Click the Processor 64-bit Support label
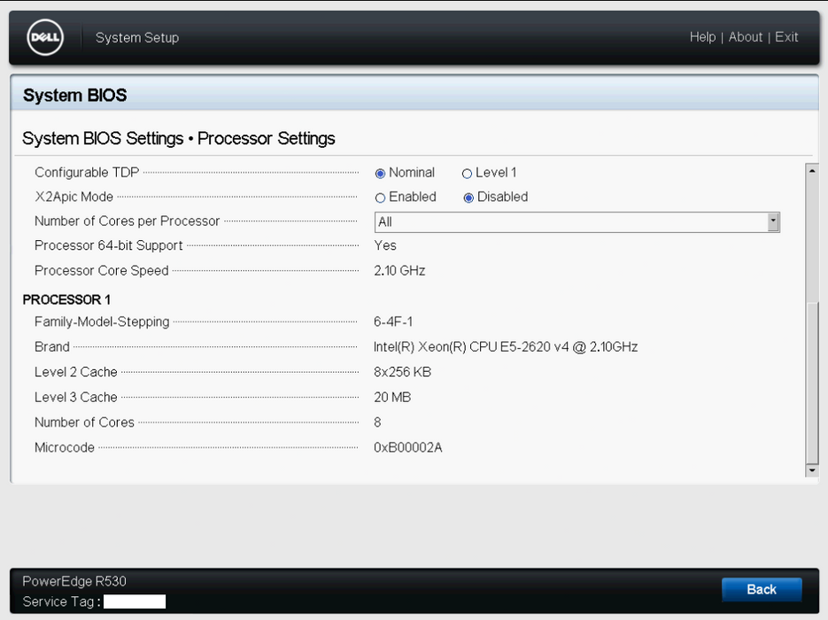The width and height of the screenshot is (828, 620). click(108, 245)
